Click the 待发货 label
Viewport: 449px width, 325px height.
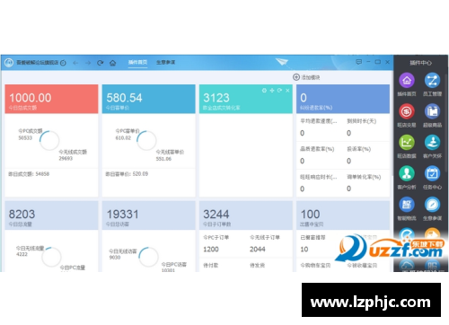(257, 266)
